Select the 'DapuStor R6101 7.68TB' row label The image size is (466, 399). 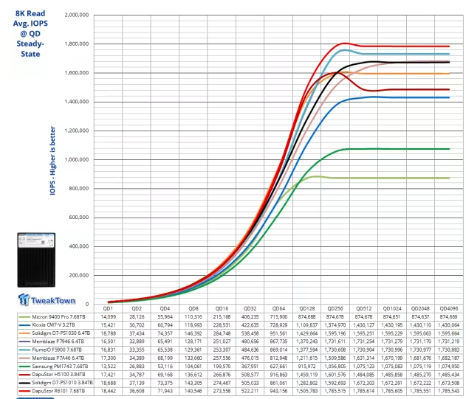58,392
